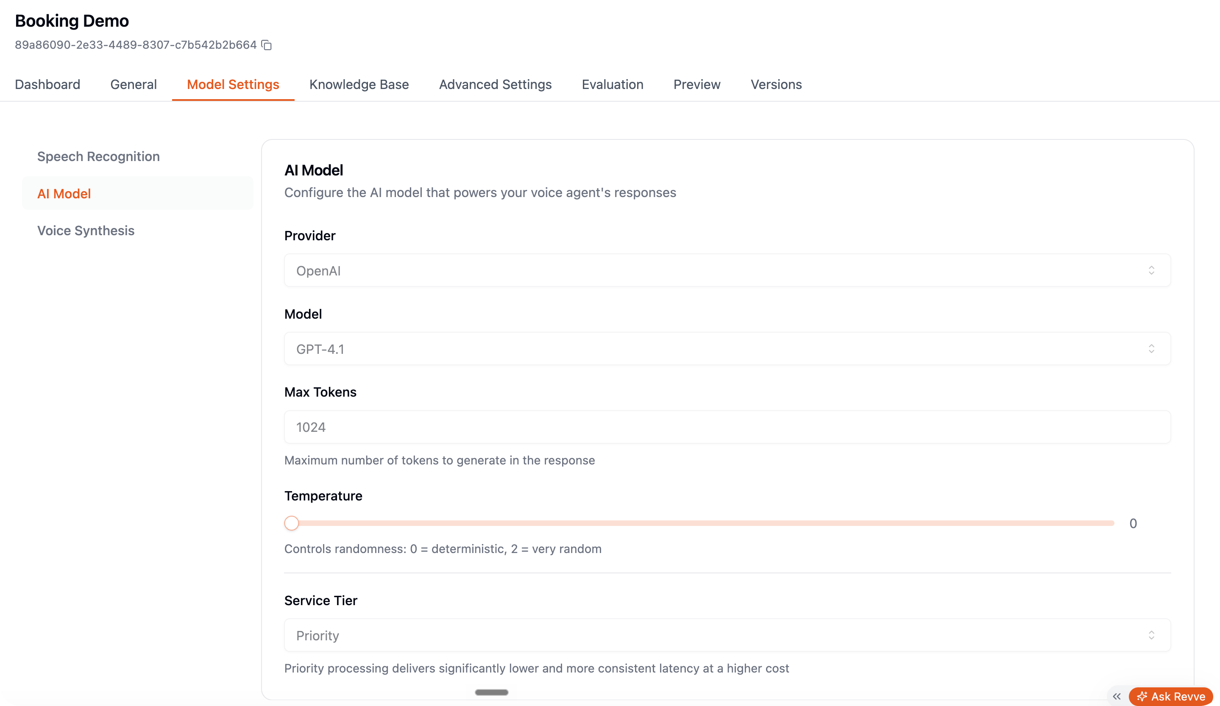Open the Advanced Settings tab
Viewport: 1220px width, 706px height.
[x=495, y=84]
